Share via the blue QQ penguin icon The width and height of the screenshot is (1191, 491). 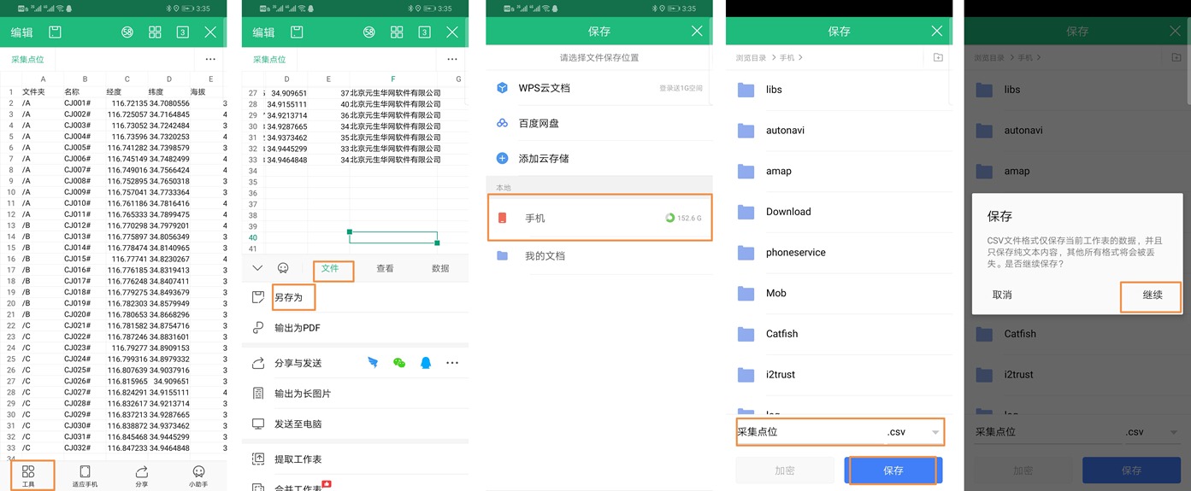[x=426, y=363]
